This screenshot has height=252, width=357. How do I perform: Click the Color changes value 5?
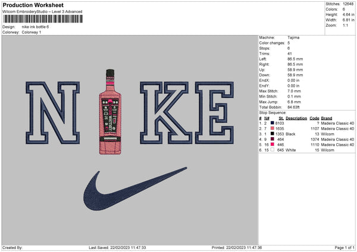tap(289, 43)
